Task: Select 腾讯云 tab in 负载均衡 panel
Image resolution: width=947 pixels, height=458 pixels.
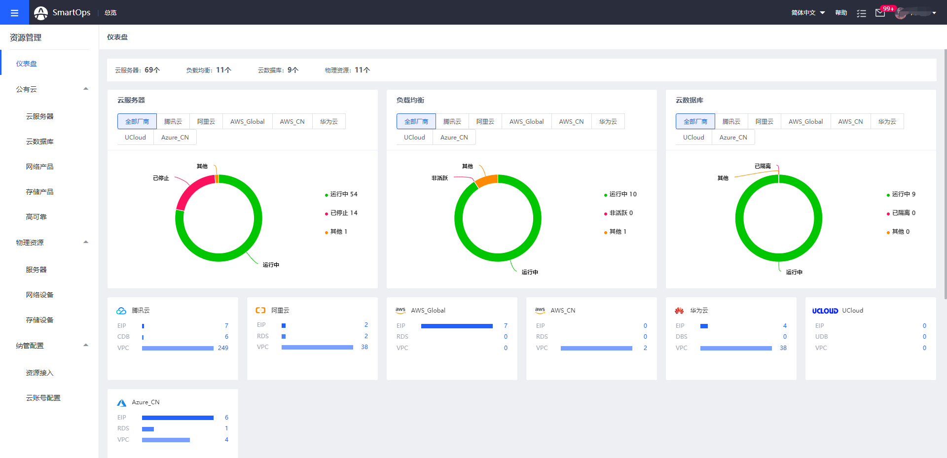Action: 452,122
